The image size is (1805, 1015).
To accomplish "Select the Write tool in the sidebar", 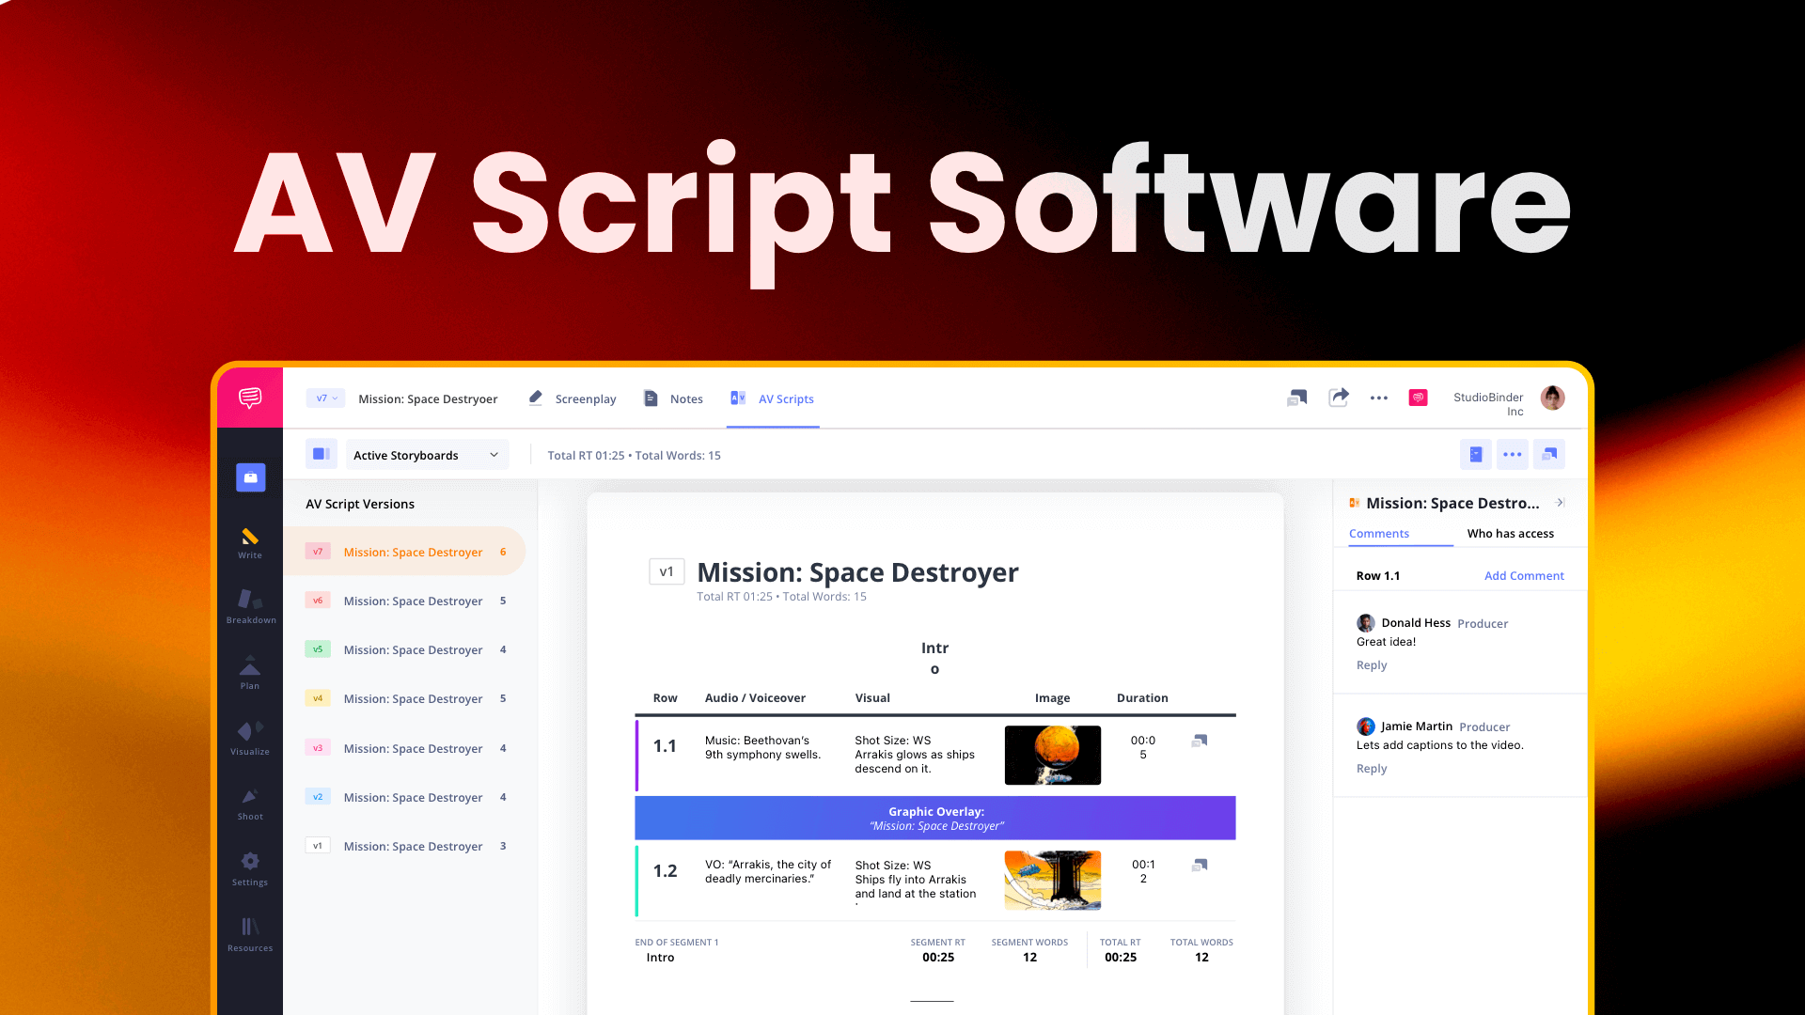I will pyautogui.click(x=249, y=543).
